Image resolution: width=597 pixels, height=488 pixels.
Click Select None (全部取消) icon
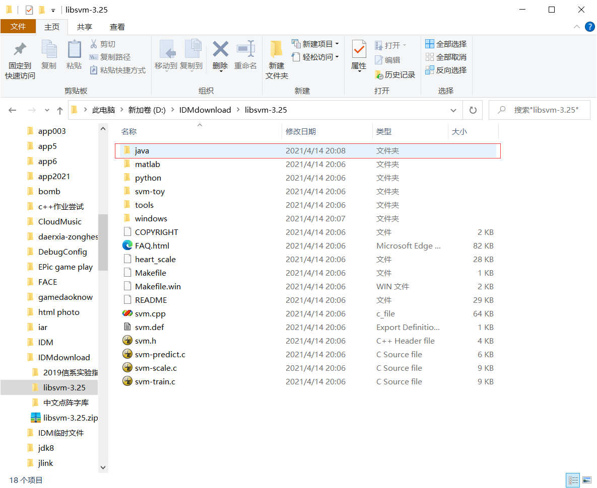point(429,57)
